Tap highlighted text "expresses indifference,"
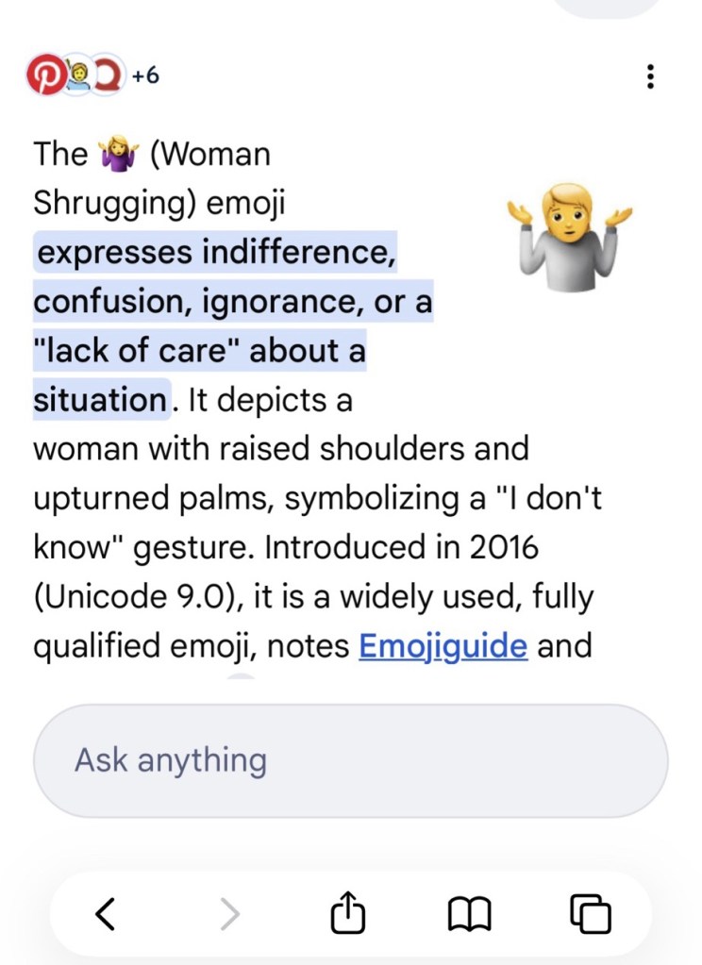 215,253
